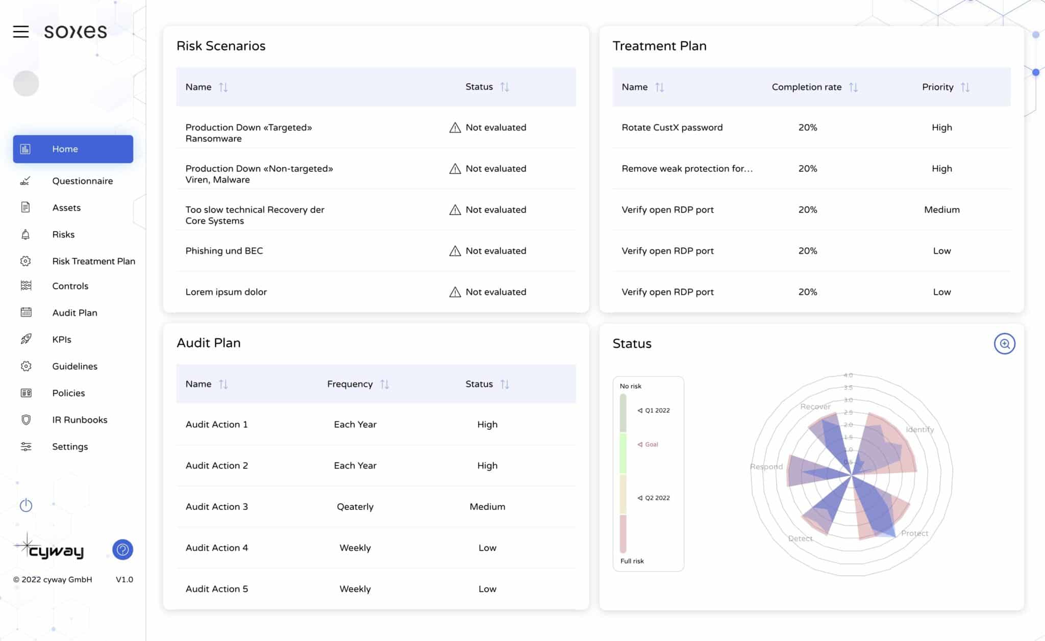This screenshot has height=641, width=1045.
Task: Open the Questionnaire menu item
Action: coord(82,181)
